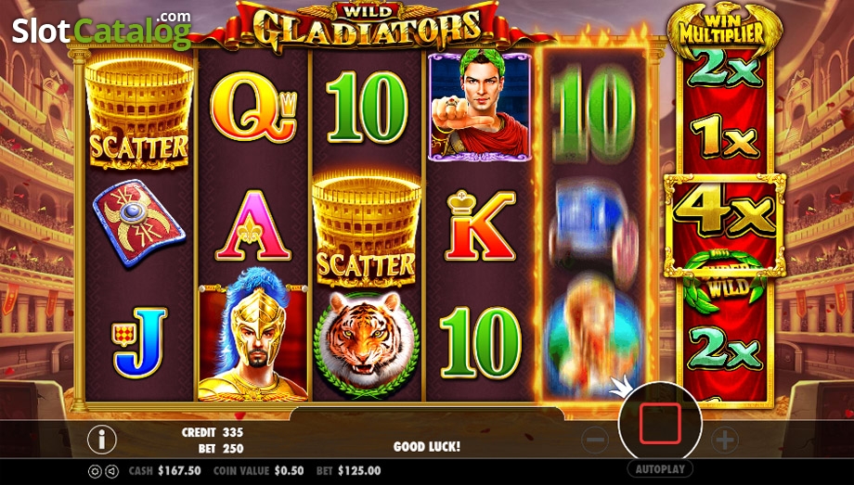This screenshot has width=854, height=485.
Task: Decrease bet with the minus button
Action: 596,440
